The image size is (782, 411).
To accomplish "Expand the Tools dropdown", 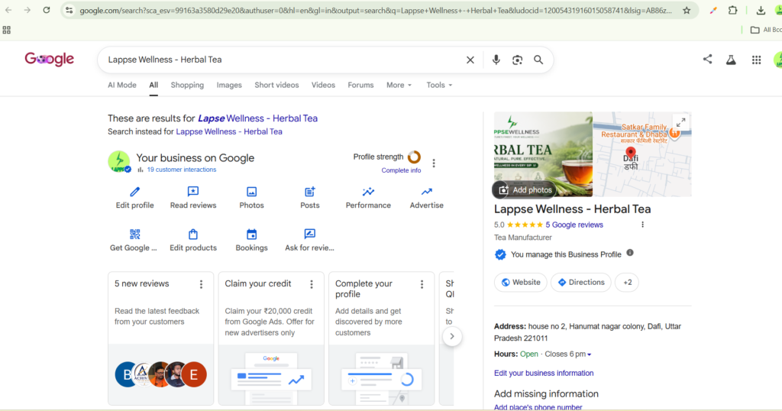I will 439,86.
